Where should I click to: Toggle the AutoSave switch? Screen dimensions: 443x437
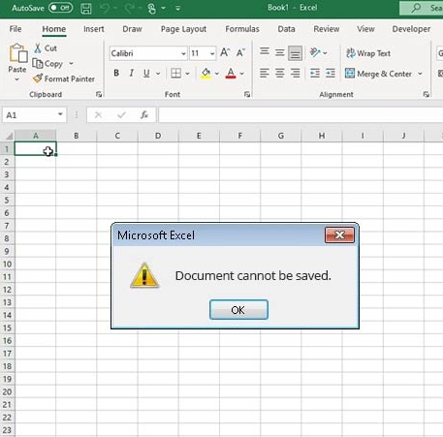coord(60,8)
